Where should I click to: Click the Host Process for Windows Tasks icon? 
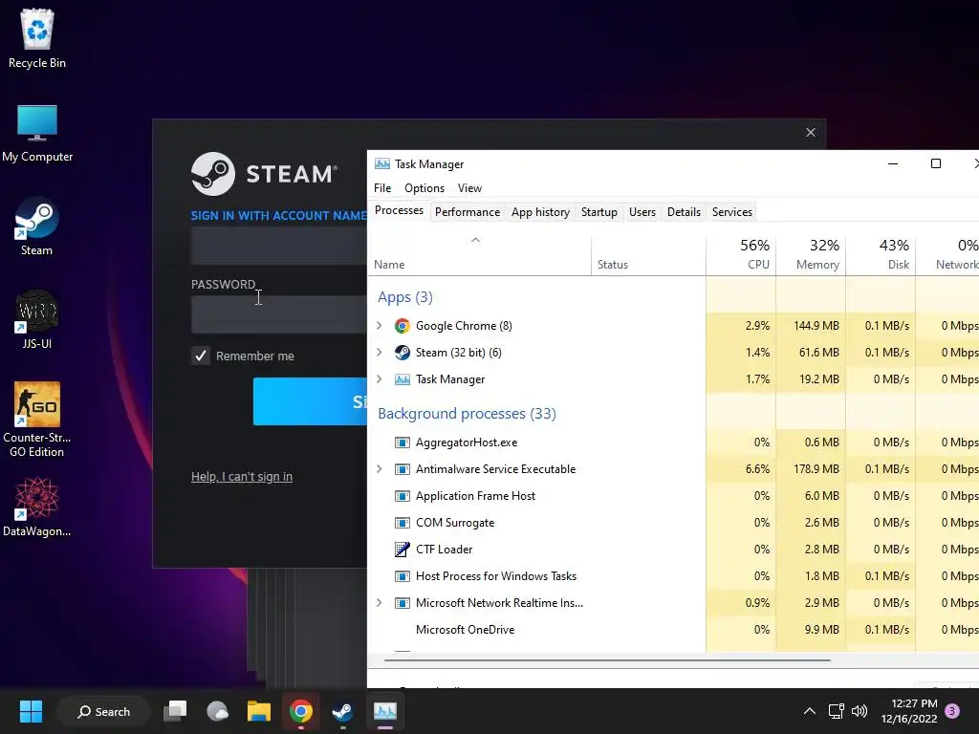coord(402,576)
